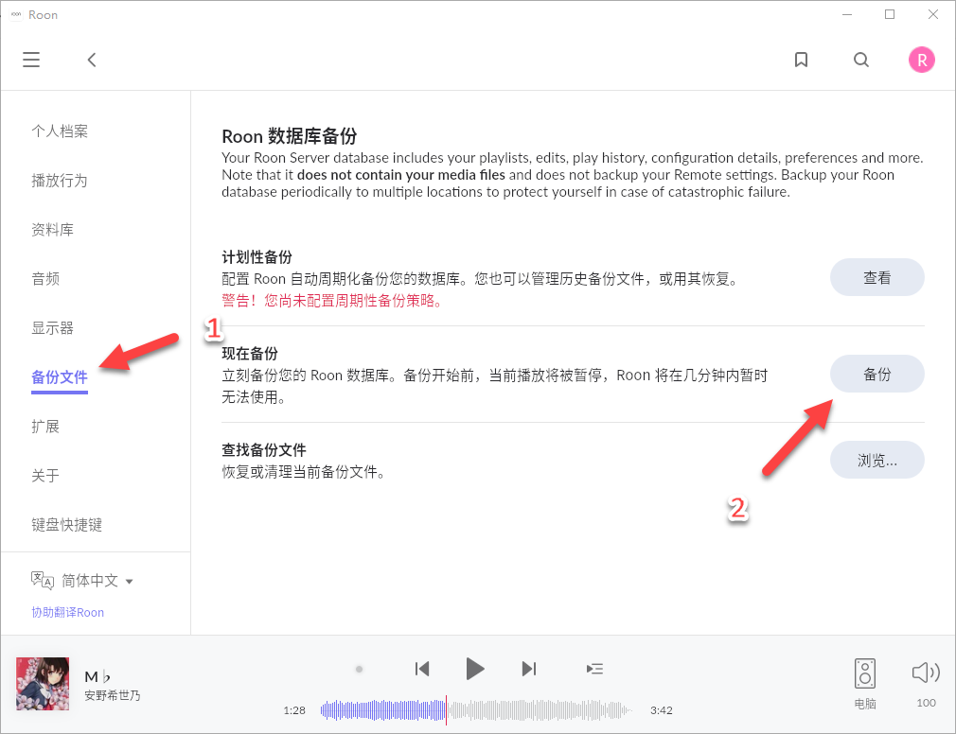
Task: Minimize the Roon window
Action: [x=847, y=14]
